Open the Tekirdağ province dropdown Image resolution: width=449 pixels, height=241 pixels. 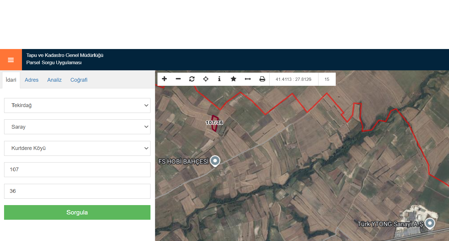(77, 105)
